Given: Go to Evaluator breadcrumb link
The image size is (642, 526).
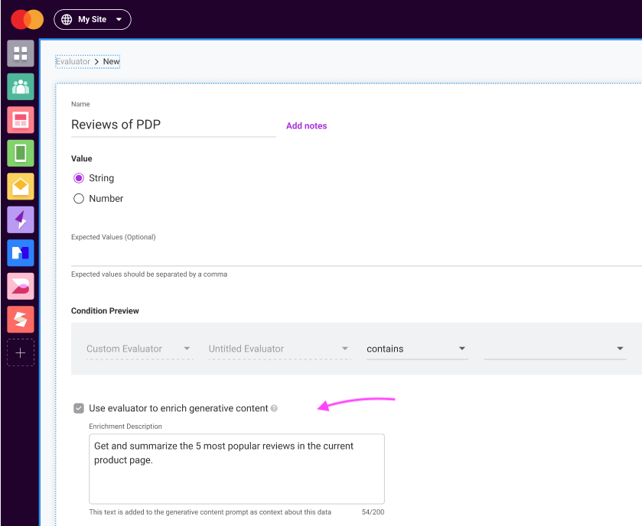Looking at the screenshot, I should click(73, 61).
